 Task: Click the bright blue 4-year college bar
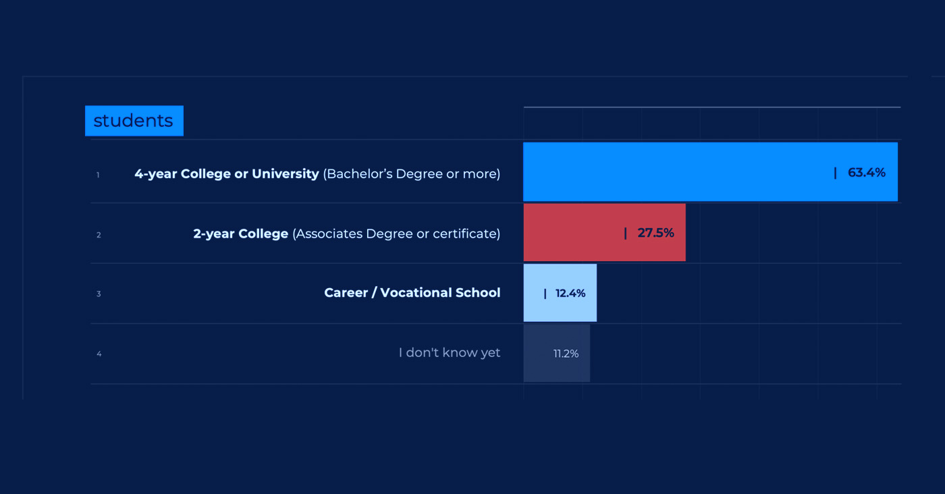tap(675, 172)
